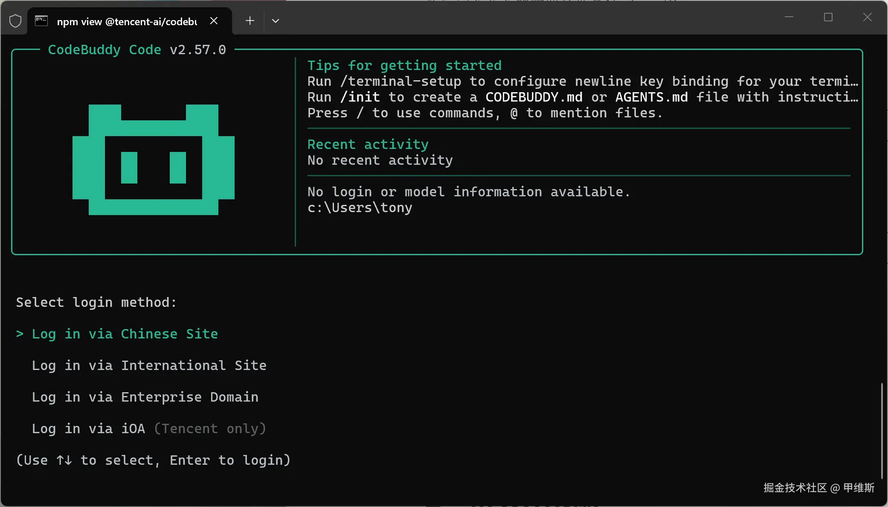
Task: Click the c:\Users\tony path text
Action: [360, 208]
